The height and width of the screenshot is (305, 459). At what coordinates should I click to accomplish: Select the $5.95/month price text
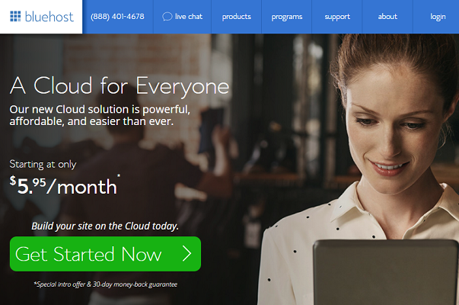[63, 185]
